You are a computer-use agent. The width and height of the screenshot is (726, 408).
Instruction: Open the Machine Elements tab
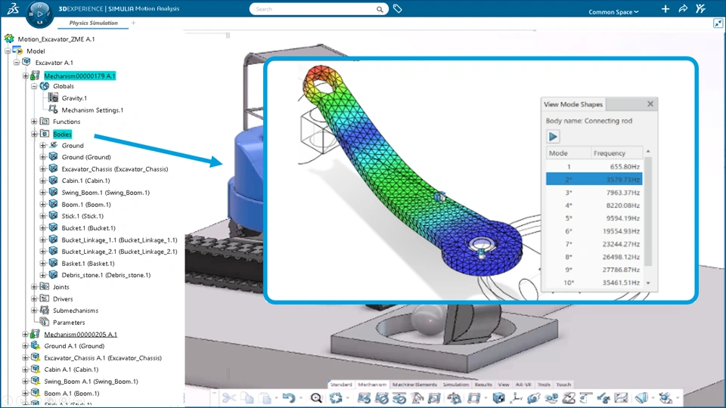coord(414,385)
